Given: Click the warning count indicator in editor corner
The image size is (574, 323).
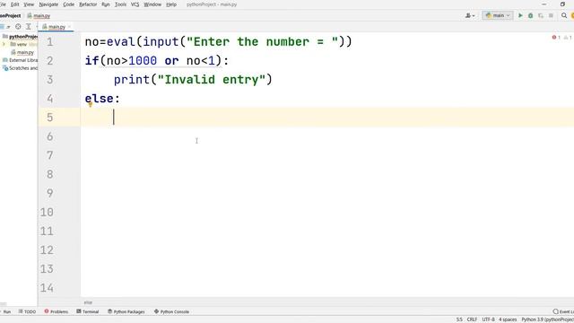Looking at the screenshot, I should click(x=568, y=38).
